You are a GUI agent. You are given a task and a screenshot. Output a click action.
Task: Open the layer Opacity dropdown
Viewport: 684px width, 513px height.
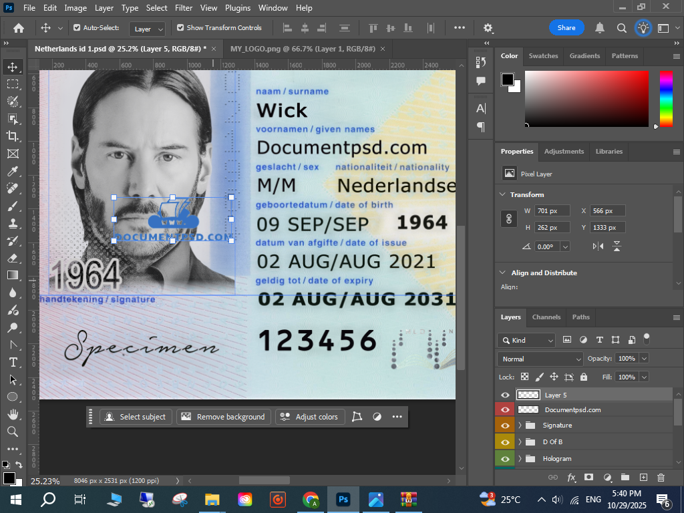pyautogui.click(x=644, y=359)
